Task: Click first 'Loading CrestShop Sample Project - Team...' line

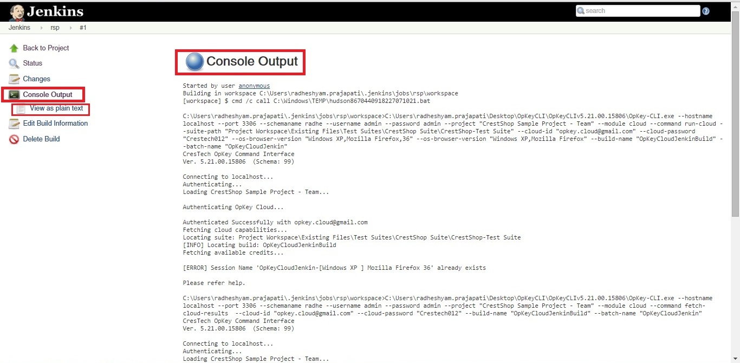Action: pyautogui.click(x=256, y=192)
